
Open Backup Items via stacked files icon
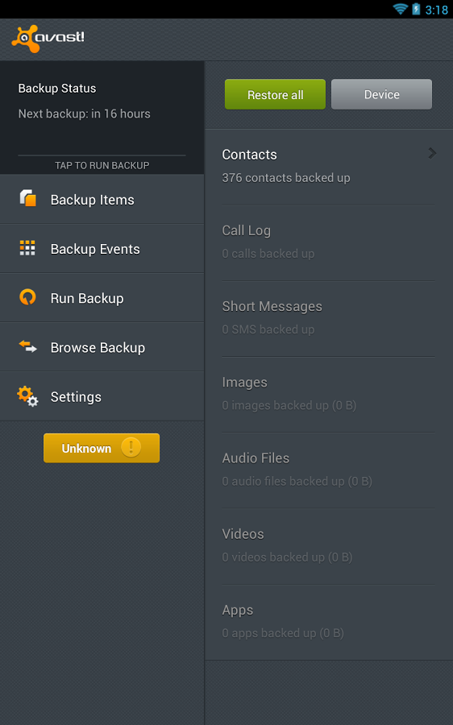point(27,198)
